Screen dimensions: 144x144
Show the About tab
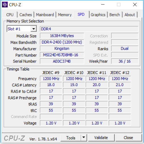tap(130, 15)
